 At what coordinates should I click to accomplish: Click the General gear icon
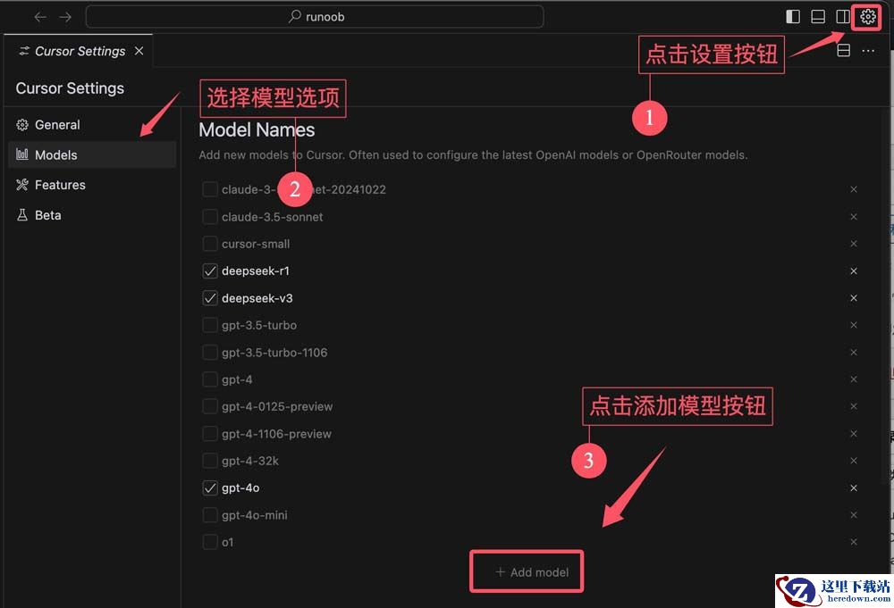(22, 125)
